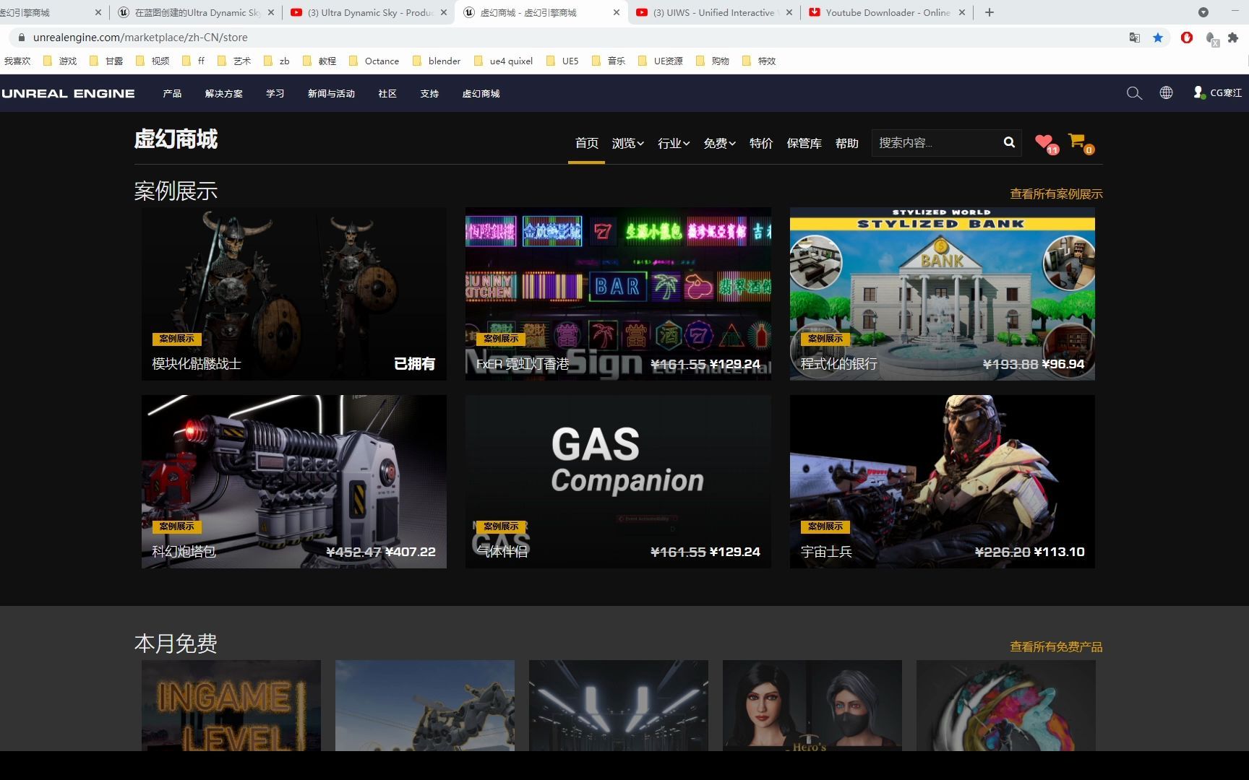Open the CG寒江 account menu
This screenshot has height=780, width=1249.
pyautogui.click(x=1218, y=92)
